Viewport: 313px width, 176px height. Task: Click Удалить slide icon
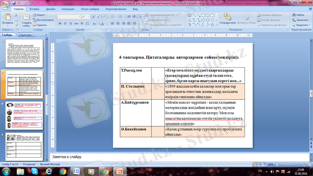40,25
